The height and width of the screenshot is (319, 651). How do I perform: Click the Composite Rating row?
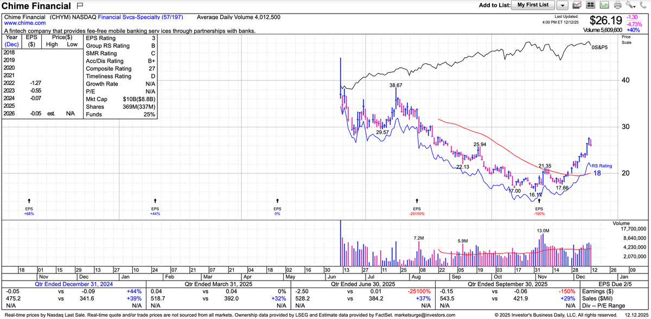(120, 69)
